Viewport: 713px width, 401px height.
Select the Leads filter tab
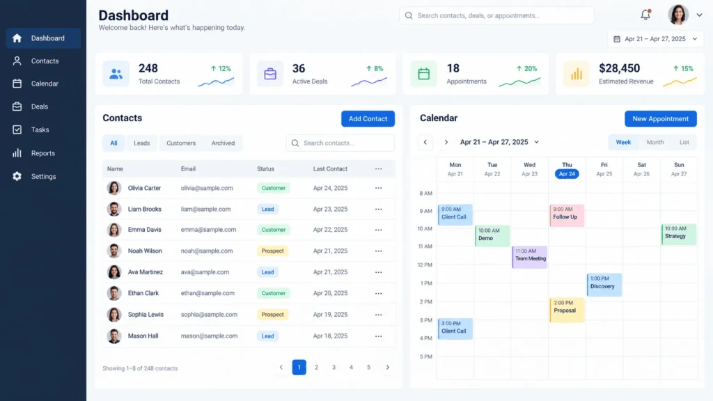(141, 143)
